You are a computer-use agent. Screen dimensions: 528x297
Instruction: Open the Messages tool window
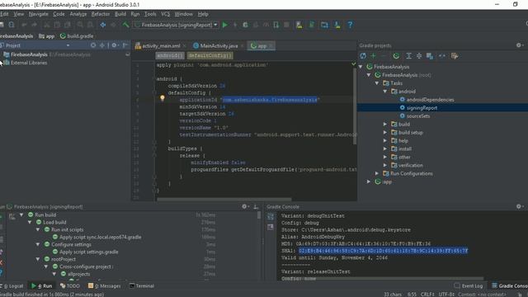[105, 286]
